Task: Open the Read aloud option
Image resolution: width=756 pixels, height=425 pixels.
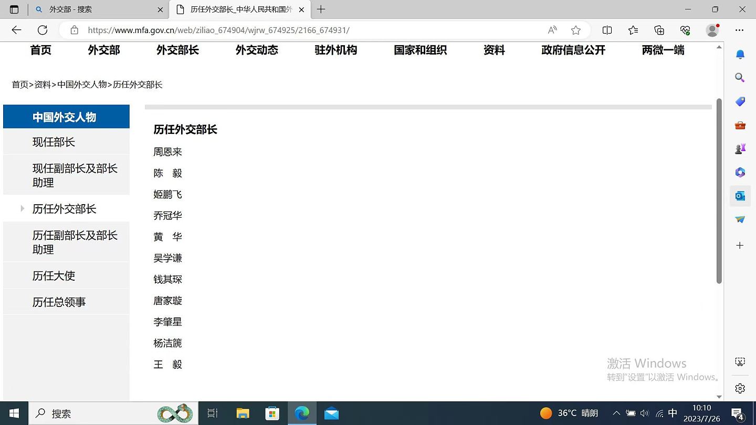Action: pos(552,30)
